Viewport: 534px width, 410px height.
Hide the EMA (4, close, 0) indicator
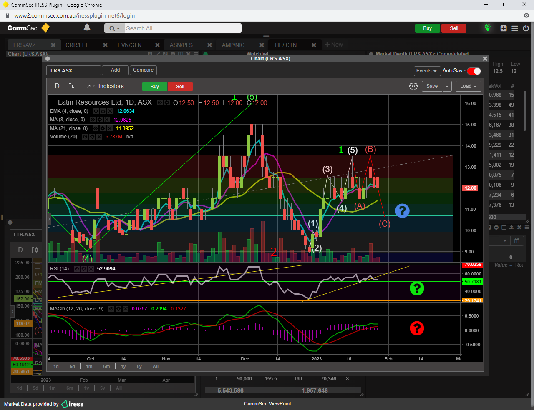pyautogui.click(x=96, y=111)
